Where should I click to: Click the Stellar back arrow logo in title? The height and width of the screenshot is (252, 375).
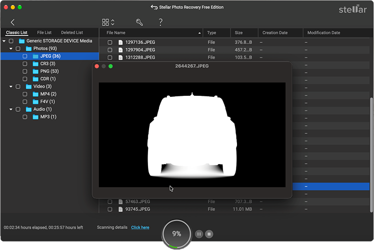(x=154, y=7)
